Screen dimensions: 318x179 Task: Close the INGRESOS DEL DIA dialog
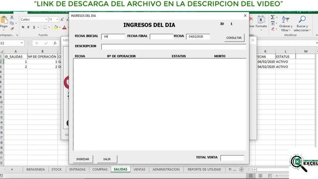(x=245, y=15)
